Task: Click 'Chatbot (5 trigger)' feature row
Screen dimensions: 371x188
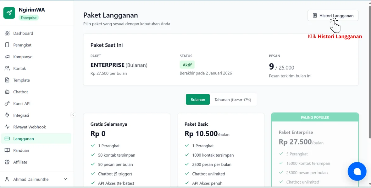Action: [x=111, y=174]
